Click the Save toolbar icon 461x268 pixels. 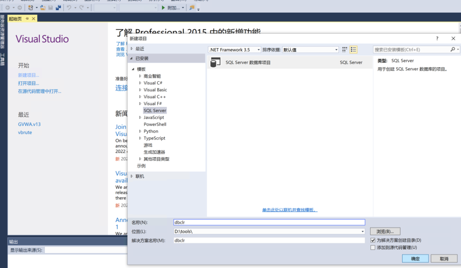click(50, 8)
